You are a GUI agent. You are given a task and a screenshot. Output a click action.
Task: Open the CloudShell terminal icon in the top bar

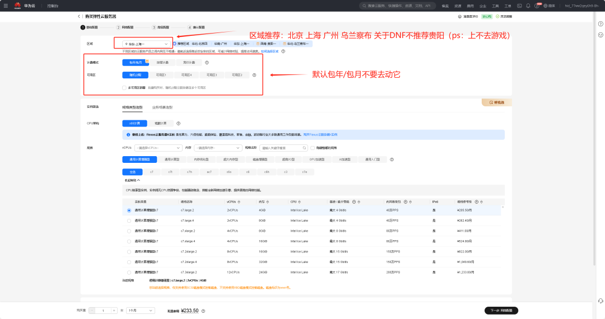point(519,6)
